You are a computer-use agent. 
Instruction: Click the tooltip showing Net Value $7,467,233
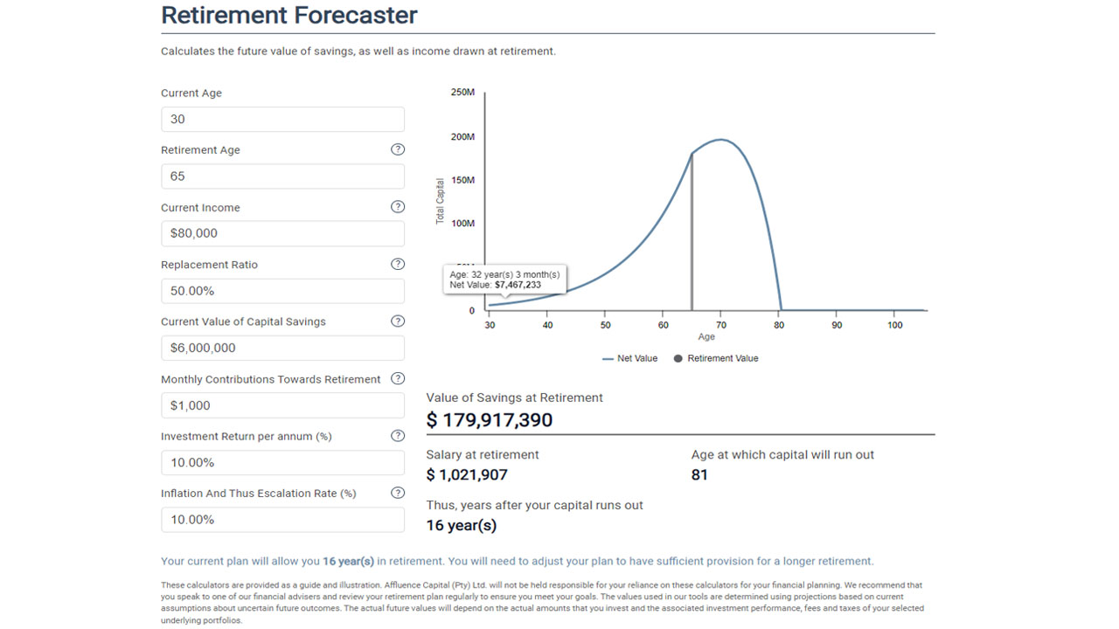point(505,279)
